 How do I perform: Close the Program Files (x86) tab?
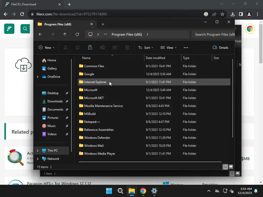(92, 24)
